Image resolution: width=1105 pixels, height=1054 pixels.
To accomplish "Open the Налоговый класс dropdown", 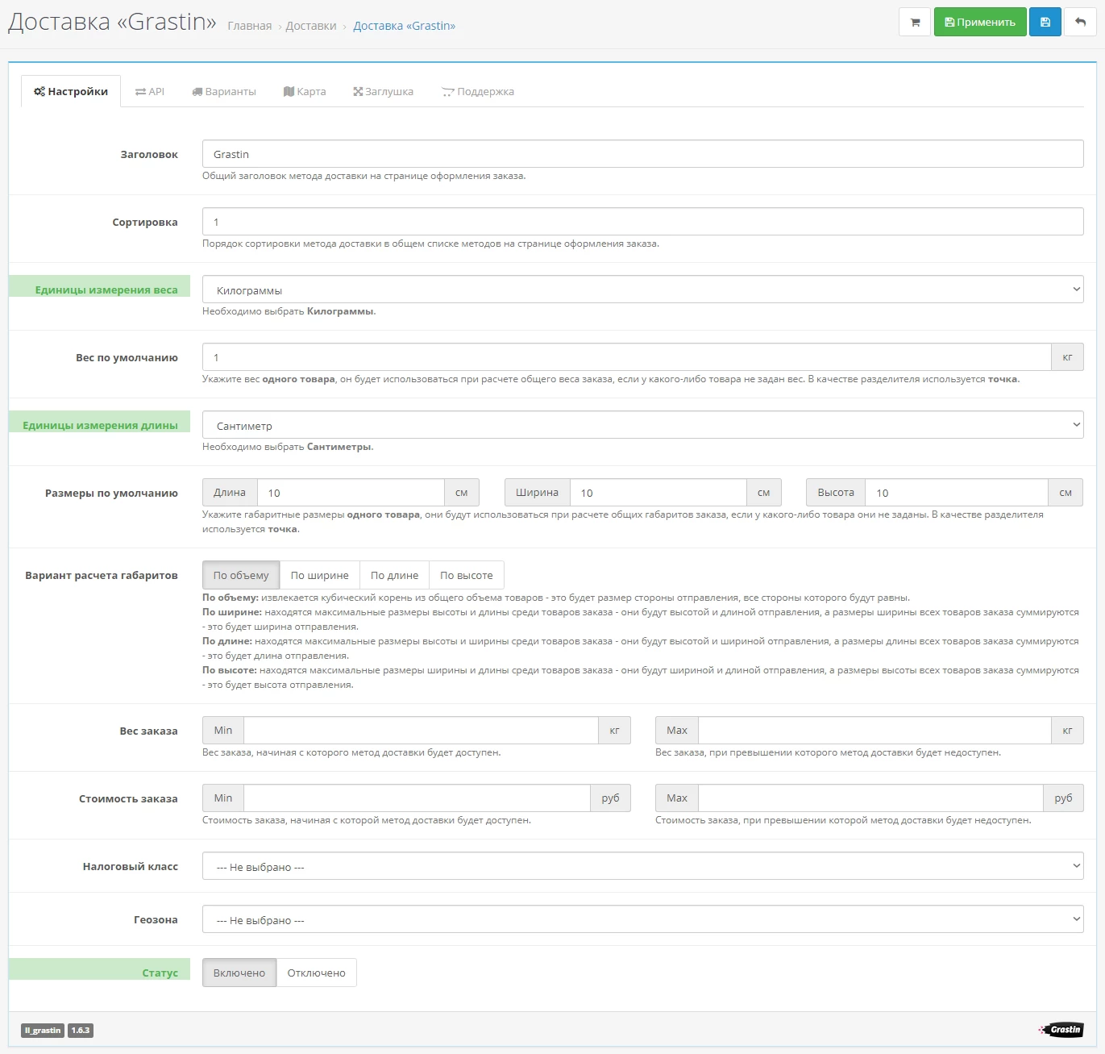I will 643,866.
